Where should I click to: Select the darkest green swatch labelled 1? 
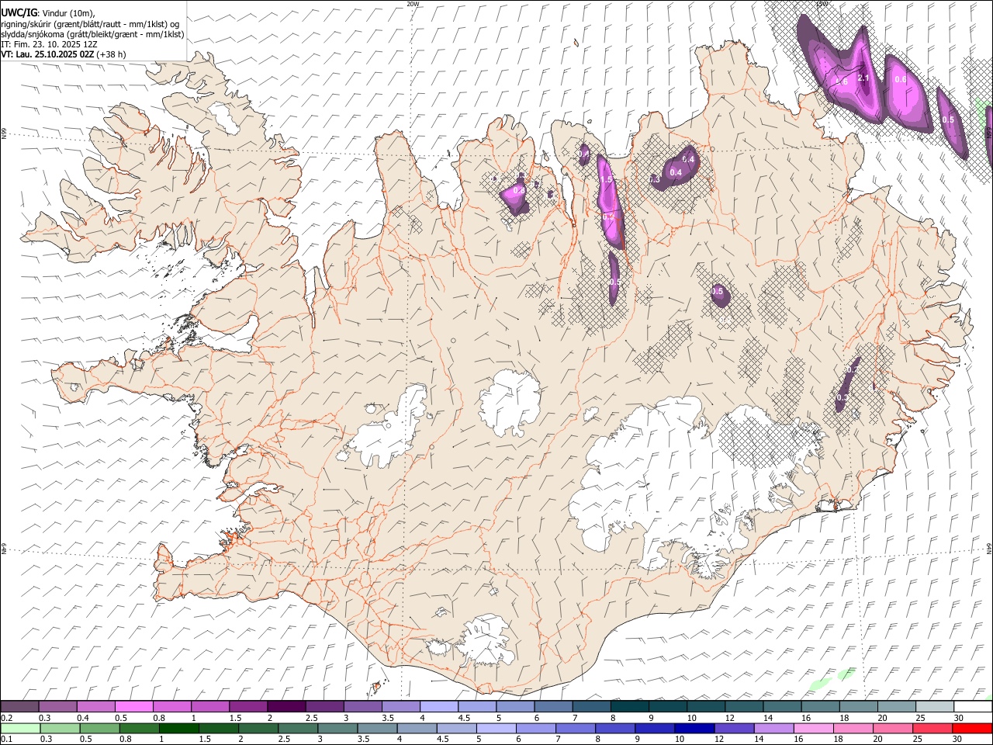point(178,728)
